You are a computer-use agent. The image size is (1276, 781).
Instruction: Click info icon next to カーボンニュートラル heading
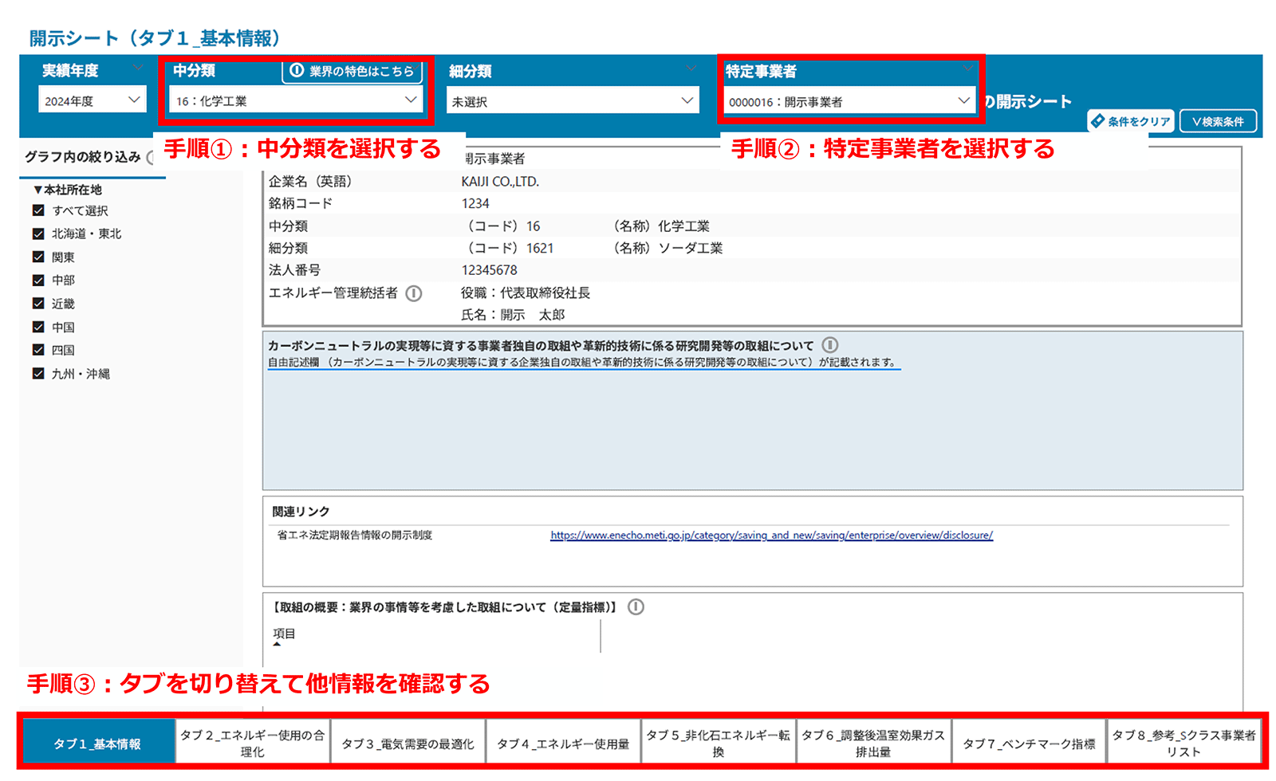(830, 345)
